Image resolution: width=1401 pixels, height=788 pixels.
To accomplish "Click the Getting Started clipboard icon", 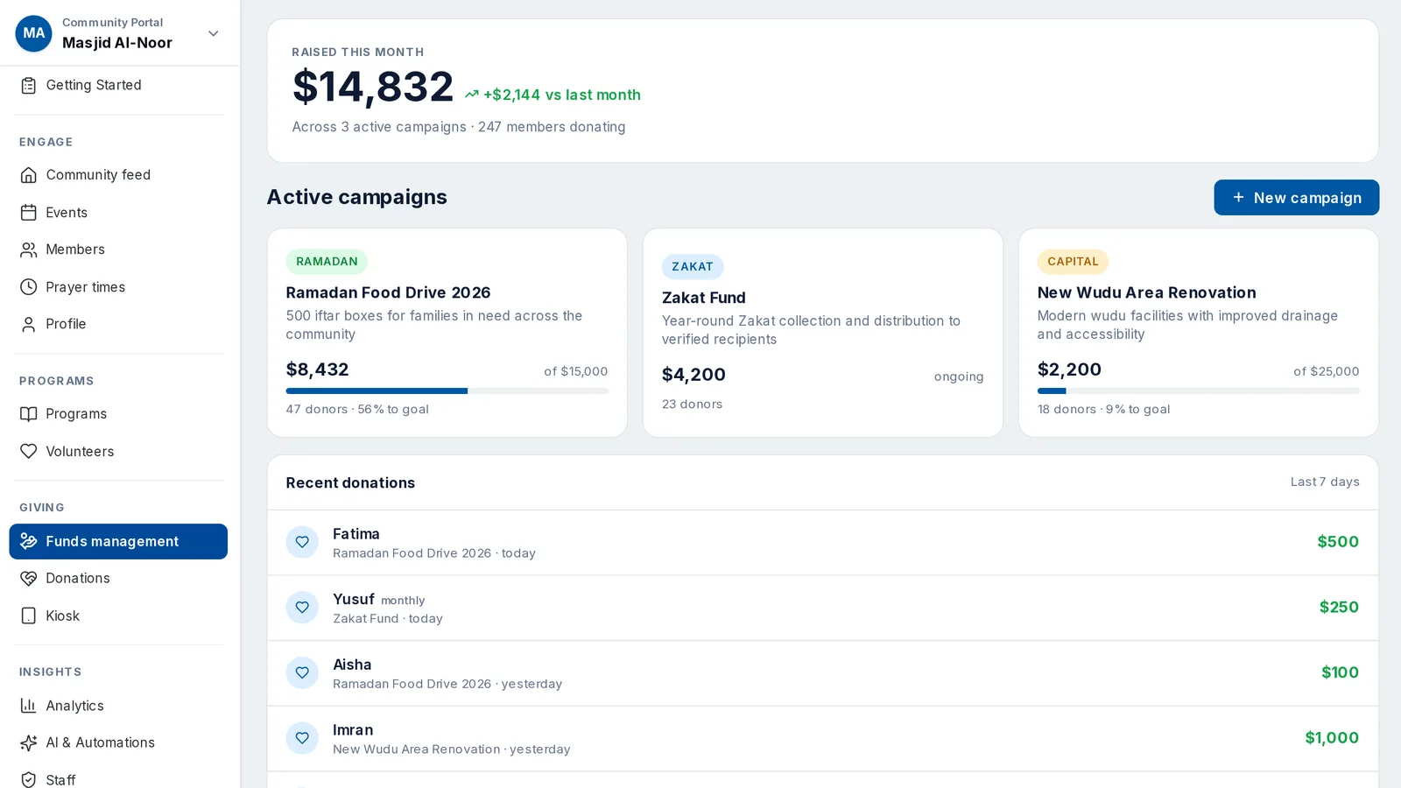I will click(29, 85).
